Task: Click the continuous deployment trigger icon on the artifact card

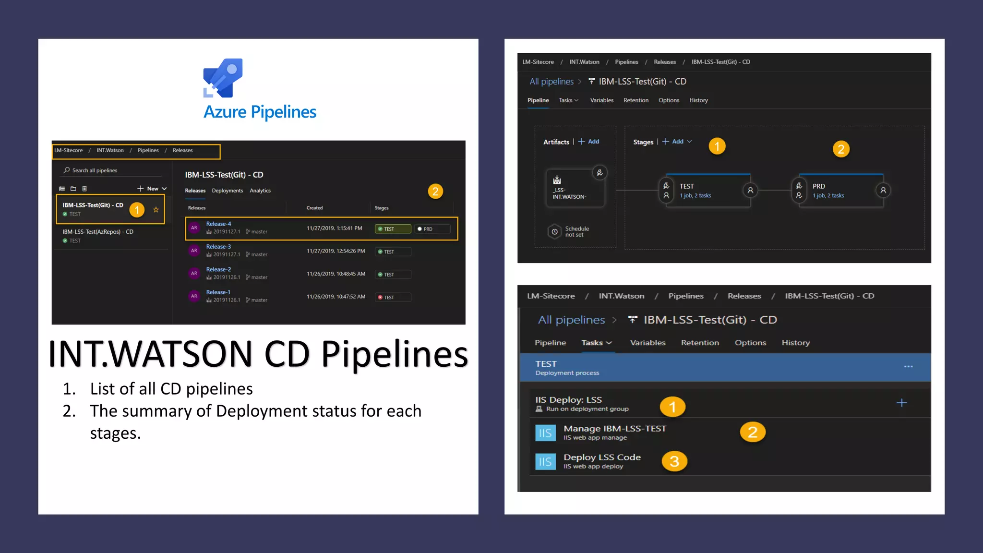Action: coord(599,173)
